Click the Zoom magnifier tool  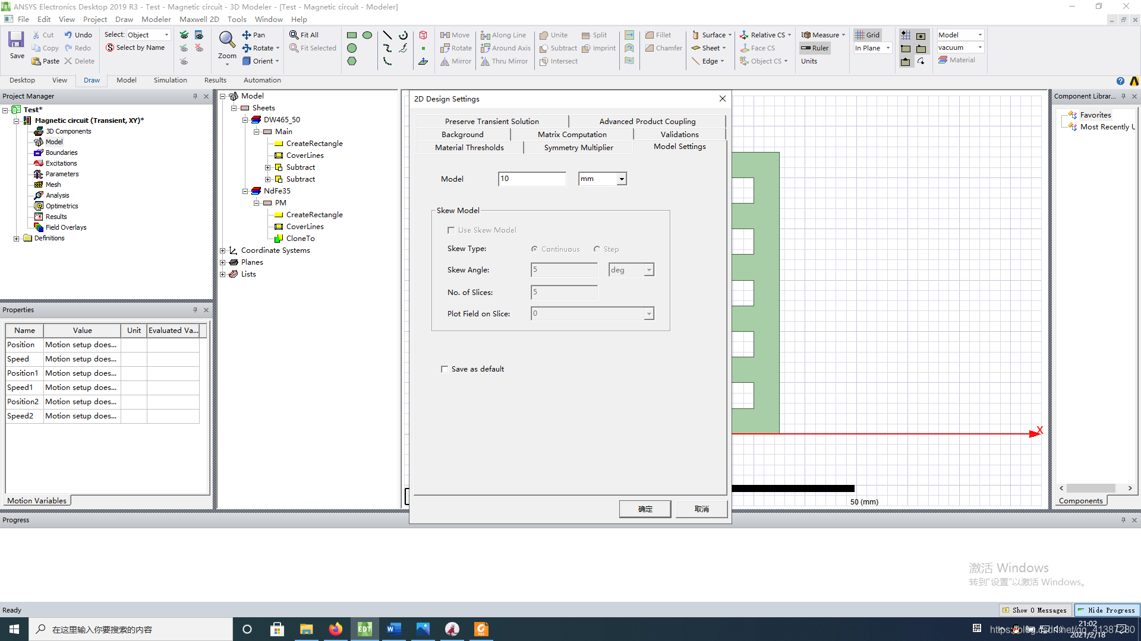pos(227,40)
